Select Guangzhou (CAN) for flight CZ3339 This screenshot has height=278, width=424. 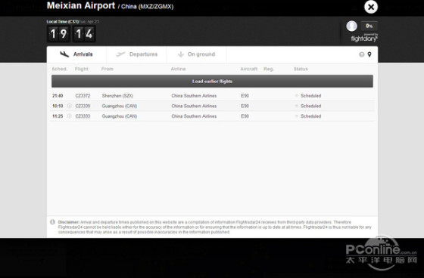(x=120, y=106)
